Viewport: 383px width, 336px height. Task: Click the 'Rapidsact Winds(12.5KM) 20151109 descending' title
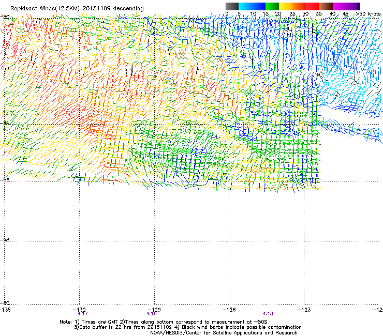77,9
